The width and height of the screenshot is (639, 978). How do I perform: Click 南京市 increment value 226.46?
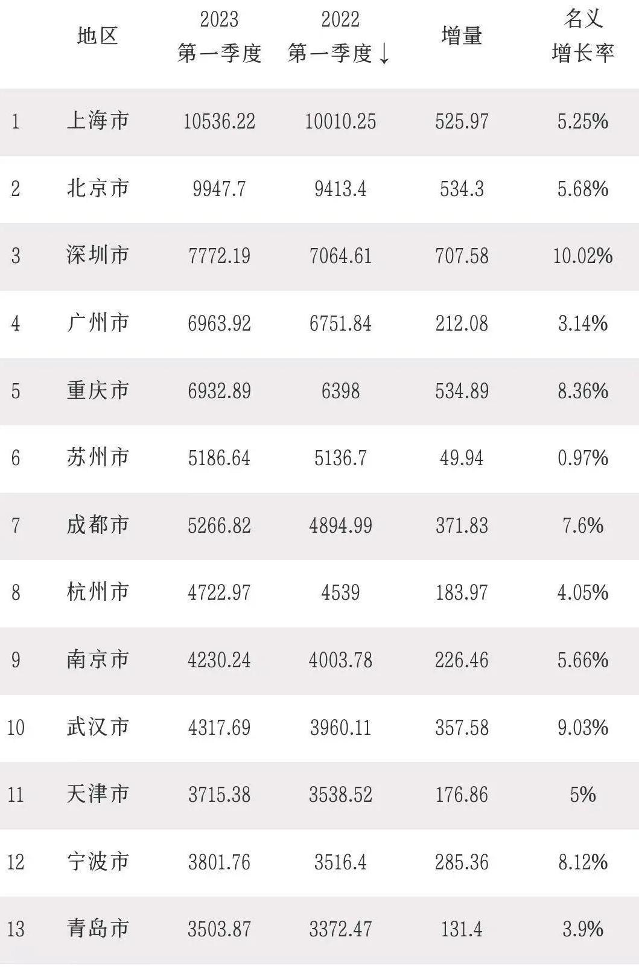(462, 660)
